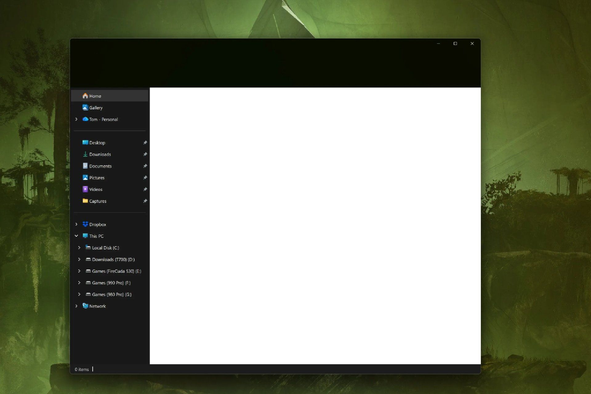Expand the Dropbox tree node
The height and width of the screenshot is (394, 591).
pyautogui.click(x=76, y=224)
